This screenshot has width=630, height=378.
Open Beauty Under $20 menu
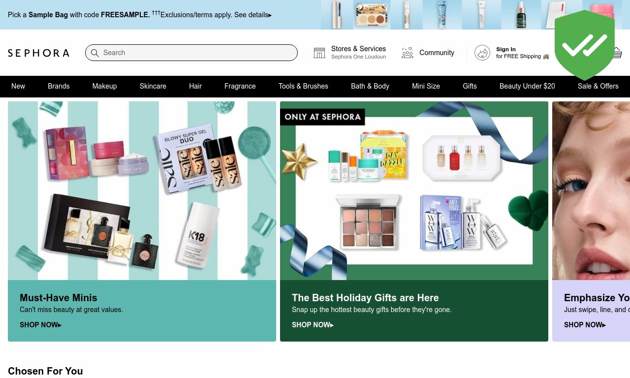click(527, 86)
